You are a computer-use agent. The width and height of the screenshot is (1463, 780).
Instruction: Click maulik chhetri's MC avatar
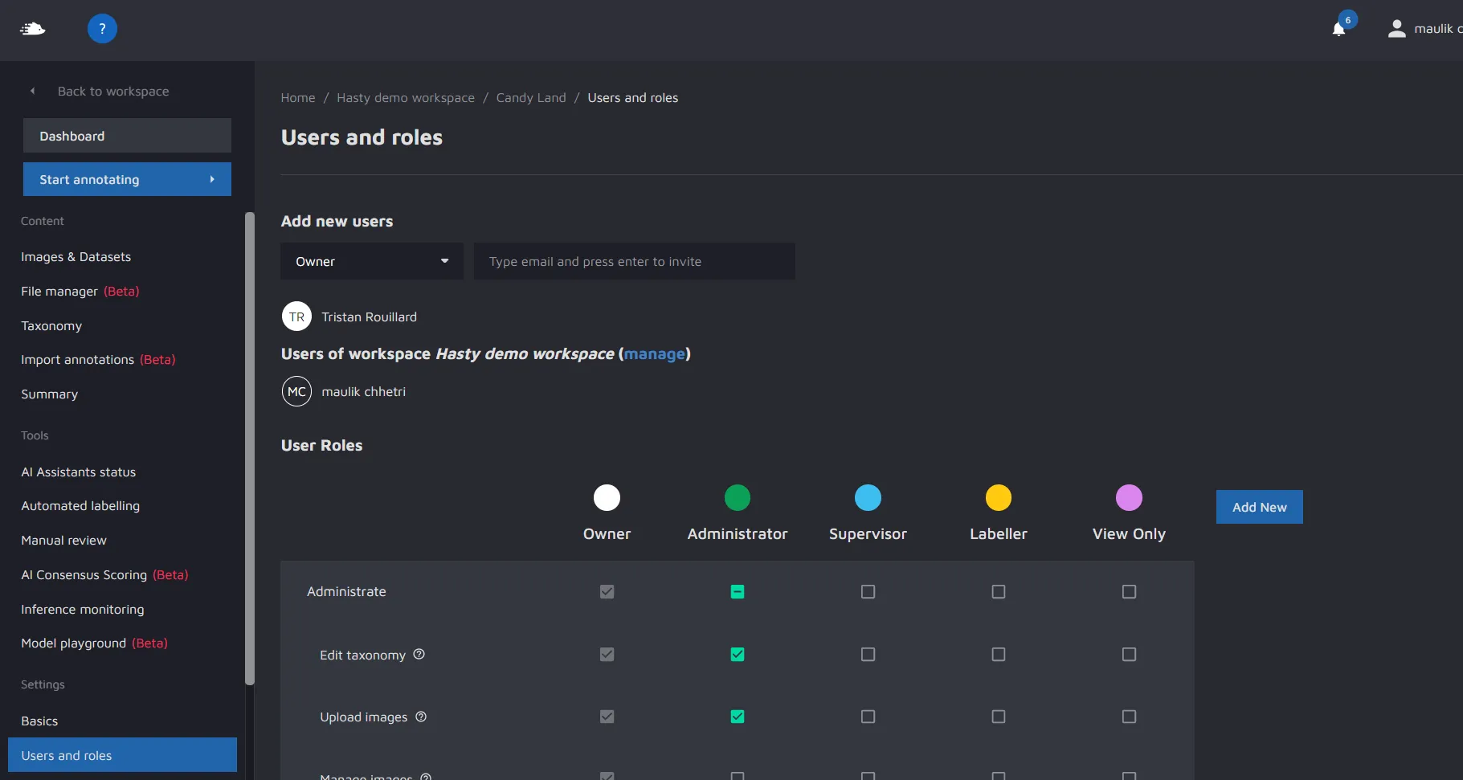click(x=296, y=391)
